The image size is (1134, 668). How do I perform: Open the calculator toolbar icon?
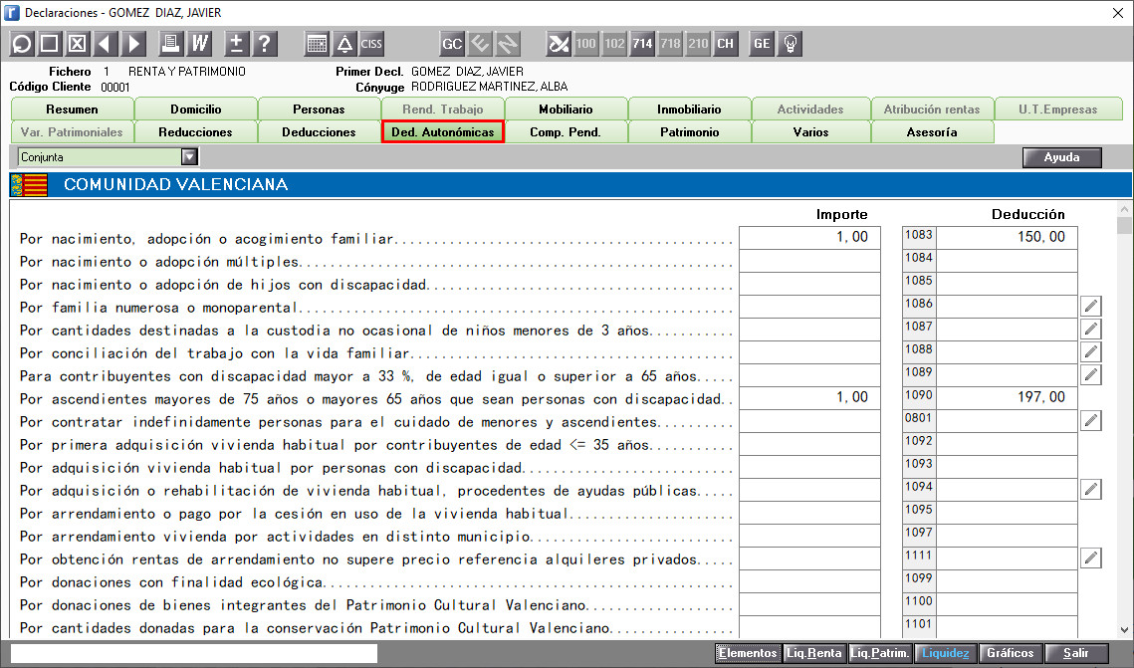pos(317,44)
